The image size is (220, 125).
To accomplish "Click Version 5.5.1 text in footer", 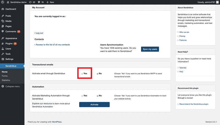I will (x=211, y=122).
